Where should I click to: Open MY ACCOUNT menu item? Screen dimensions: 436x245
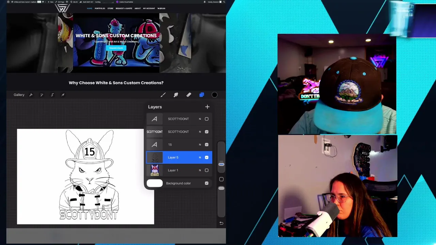(149, 9)
